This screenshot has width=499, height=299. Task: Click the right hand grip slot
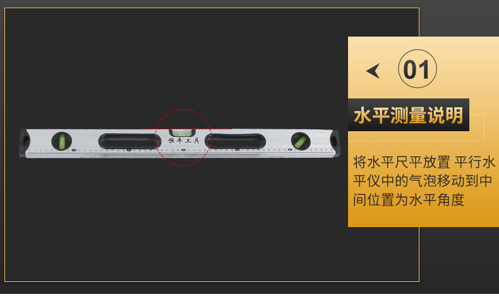pyautogui.click(x=235, y=141)
